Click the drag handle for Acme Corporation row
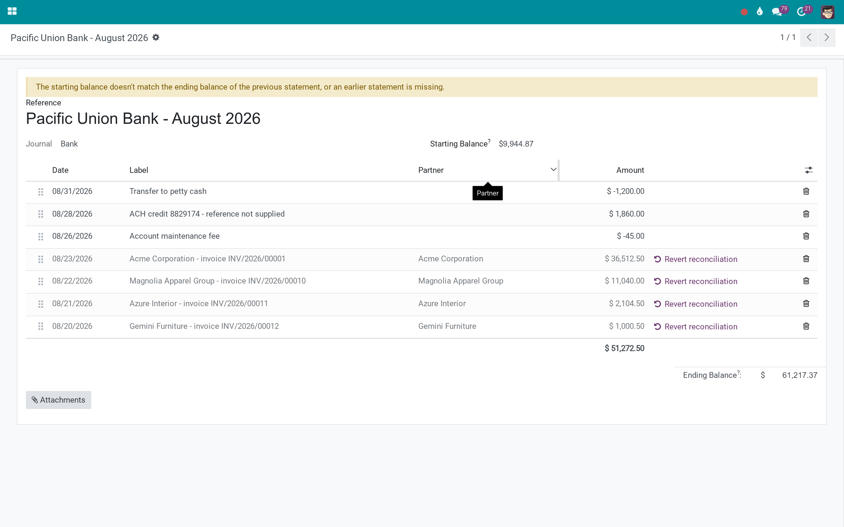Screen dimensions: 844x527 point(41,259)
